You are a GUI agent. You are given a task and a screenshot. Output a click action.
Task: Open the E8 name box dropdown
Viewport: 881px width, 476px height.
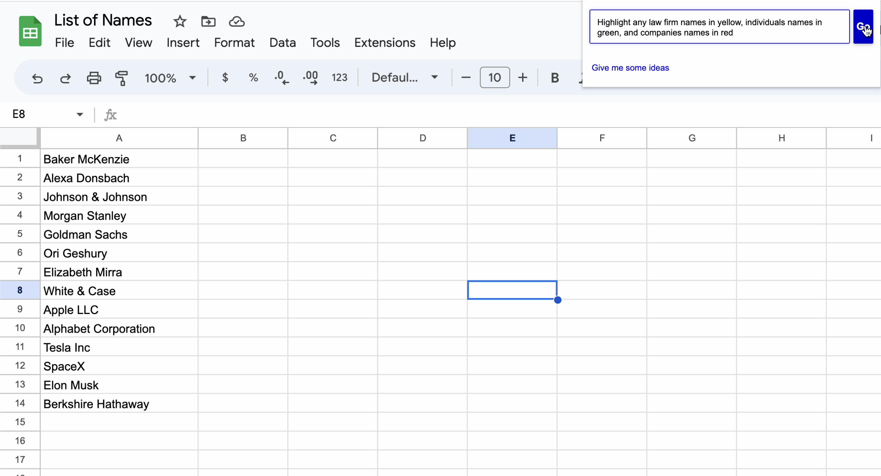[x=80, y=114]
